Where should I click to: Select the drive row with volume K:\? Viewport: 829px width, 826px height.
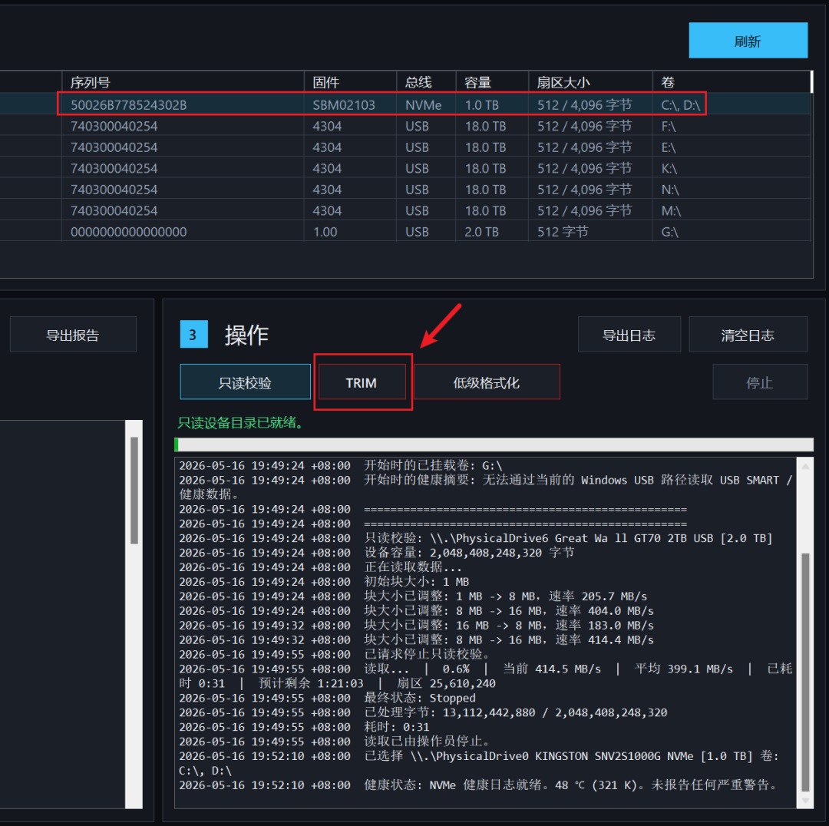(x=405, y=168)
